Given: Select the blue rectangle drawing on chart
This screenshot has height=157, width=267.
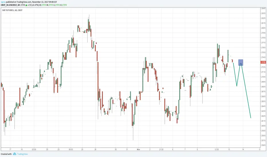Looking at the screenshot, I should [x=241, y=63].
